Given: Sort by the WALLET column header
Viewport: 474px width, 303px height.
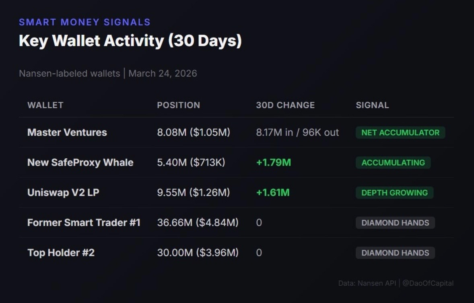Looking at the screenshot, I should click(45, 105).
